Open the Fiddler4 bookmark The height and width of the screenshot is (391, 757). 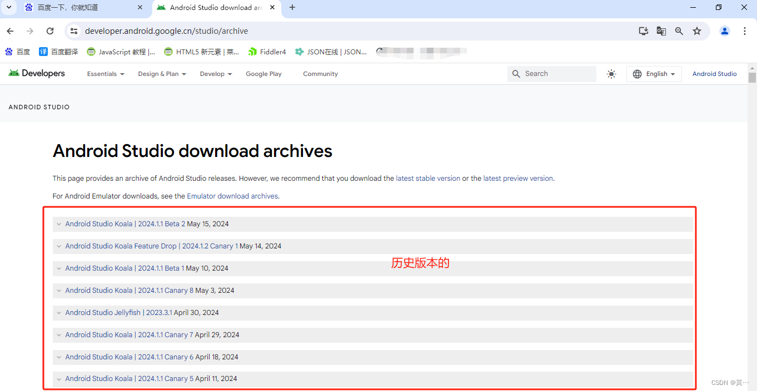pos(267,52)
